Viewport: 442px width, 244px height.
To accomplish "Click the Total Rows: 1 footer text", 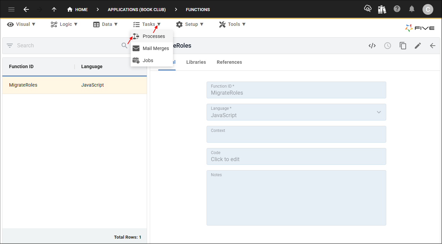I will 128,237.
